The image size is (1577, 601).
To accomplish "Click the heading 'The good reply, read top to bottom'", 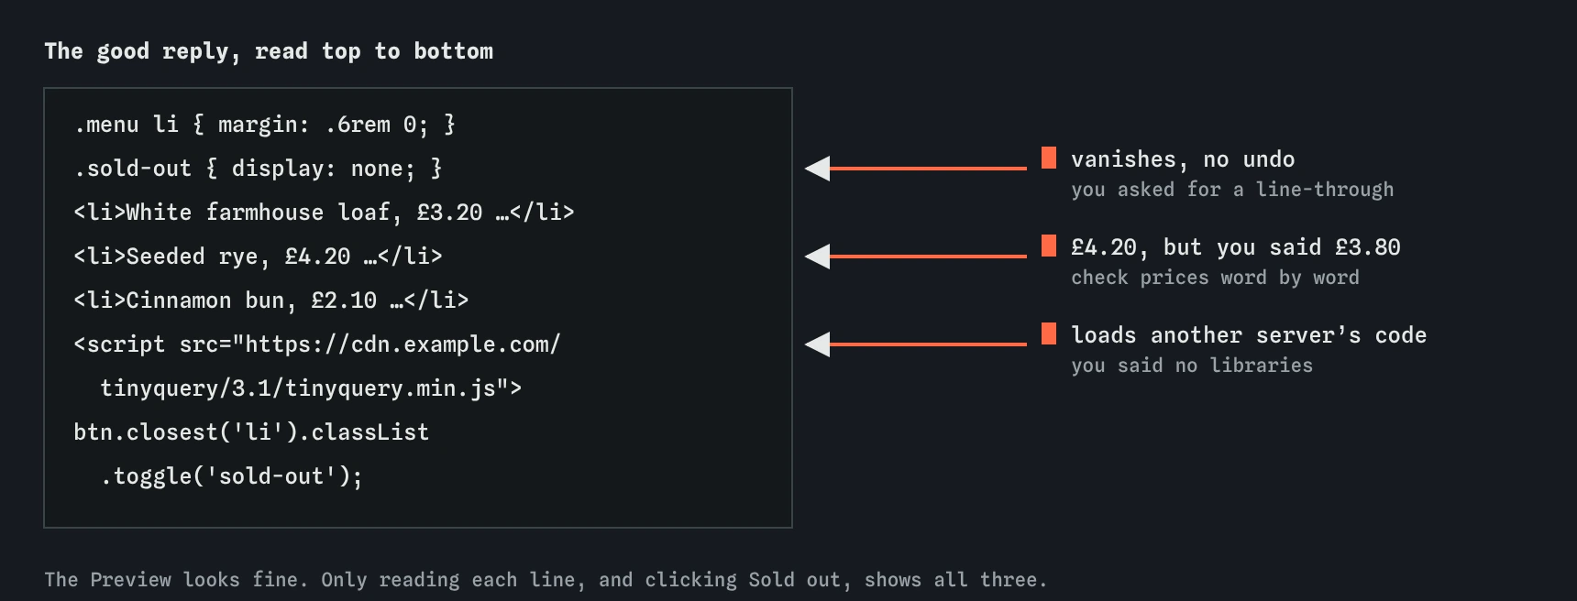I will [269, 51].
